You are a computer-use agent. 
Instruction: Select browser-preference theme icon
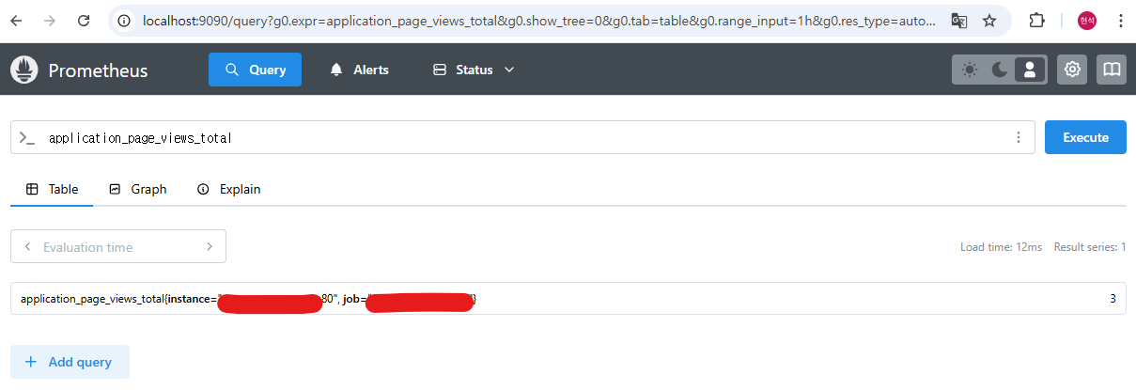(x=1030, y=70)
